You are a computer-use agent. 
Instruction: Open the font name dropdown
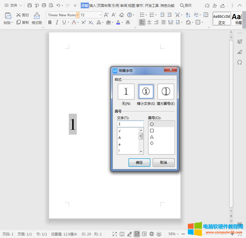[78, 15]
